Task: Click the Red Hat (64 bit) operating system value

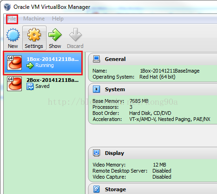Action: (x=158, y=77)
